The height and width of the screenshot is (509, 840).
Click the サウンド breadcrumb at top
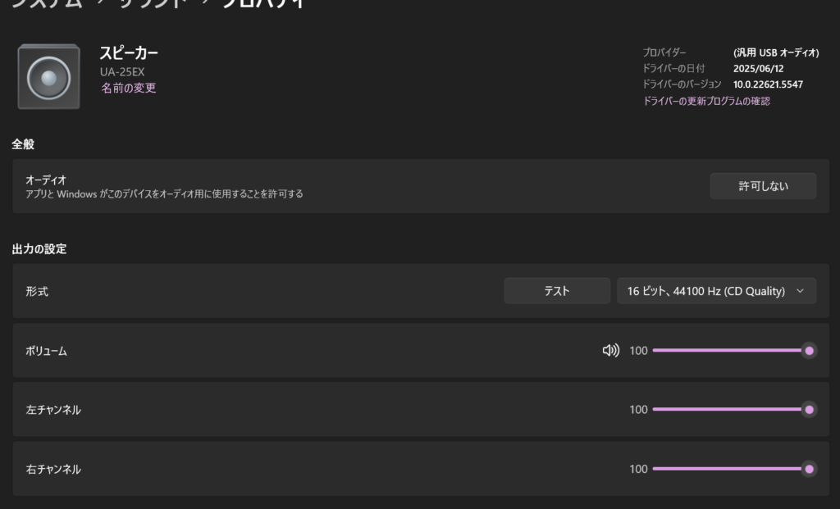153,3
